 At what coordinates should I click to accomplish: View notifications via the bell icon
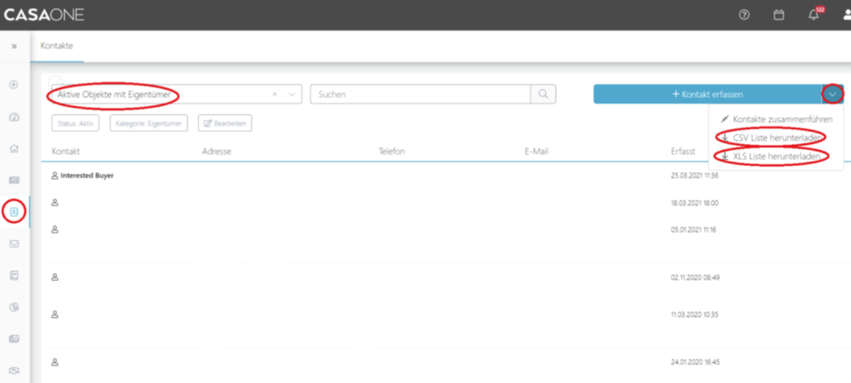pos(814,15)
